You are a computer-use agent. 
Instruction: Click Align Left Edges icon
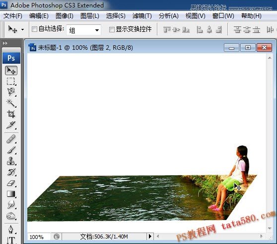tap(200, 29)
